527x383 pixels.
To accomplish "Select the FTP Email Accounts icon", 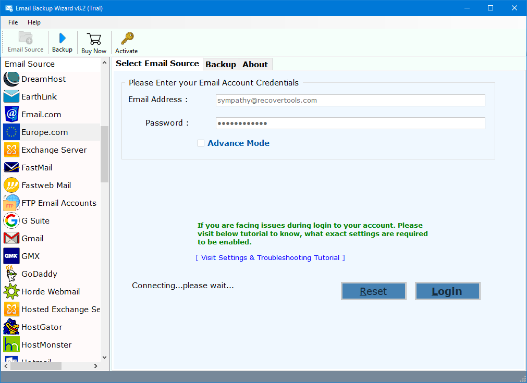I will pyautogui.click(x=11, y=203).
